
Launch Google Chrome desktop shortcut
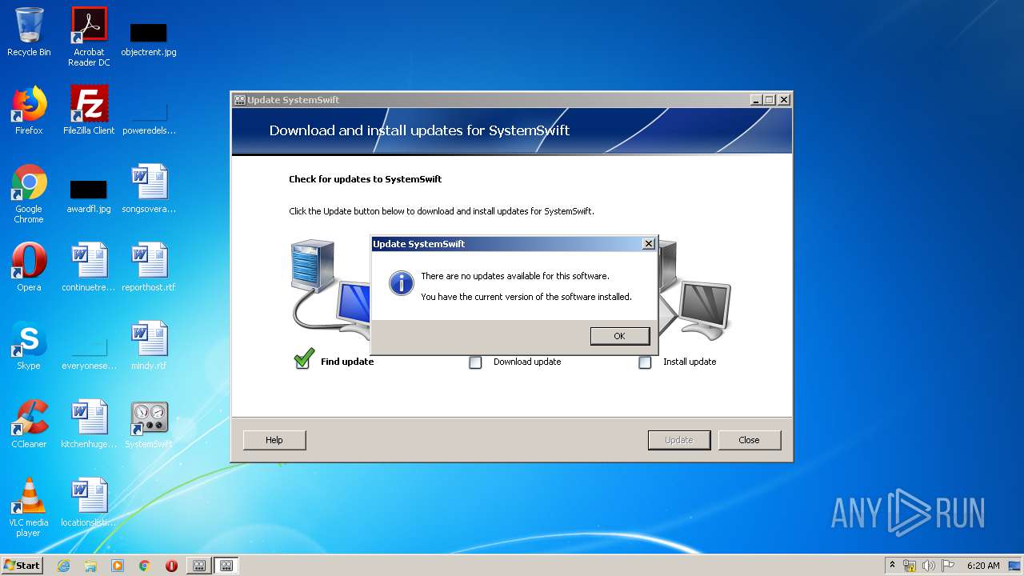[29, 194]
